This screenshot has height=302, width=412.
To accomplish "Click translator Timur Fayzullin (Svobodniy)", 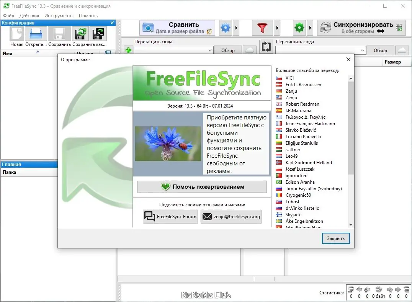I will coord(314,189).
